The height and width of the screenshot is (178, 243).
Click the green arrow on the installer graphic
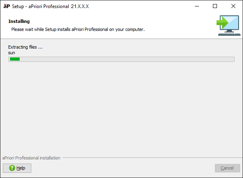tap(221, 23)
